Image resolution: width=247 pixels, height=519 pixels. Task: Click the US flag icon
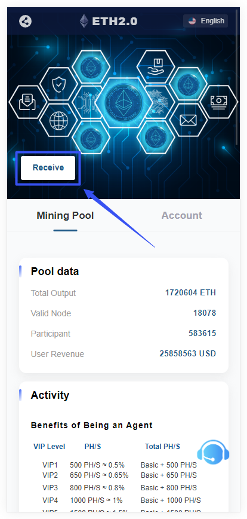point(192,21)
